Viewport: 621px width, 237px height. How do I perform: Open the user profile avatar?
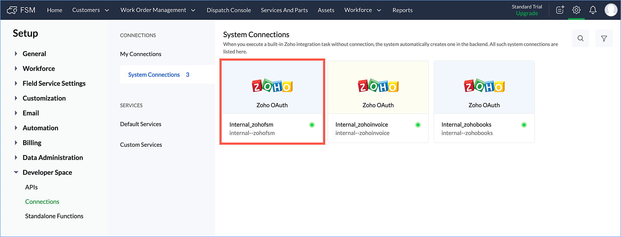click(611, 10)
